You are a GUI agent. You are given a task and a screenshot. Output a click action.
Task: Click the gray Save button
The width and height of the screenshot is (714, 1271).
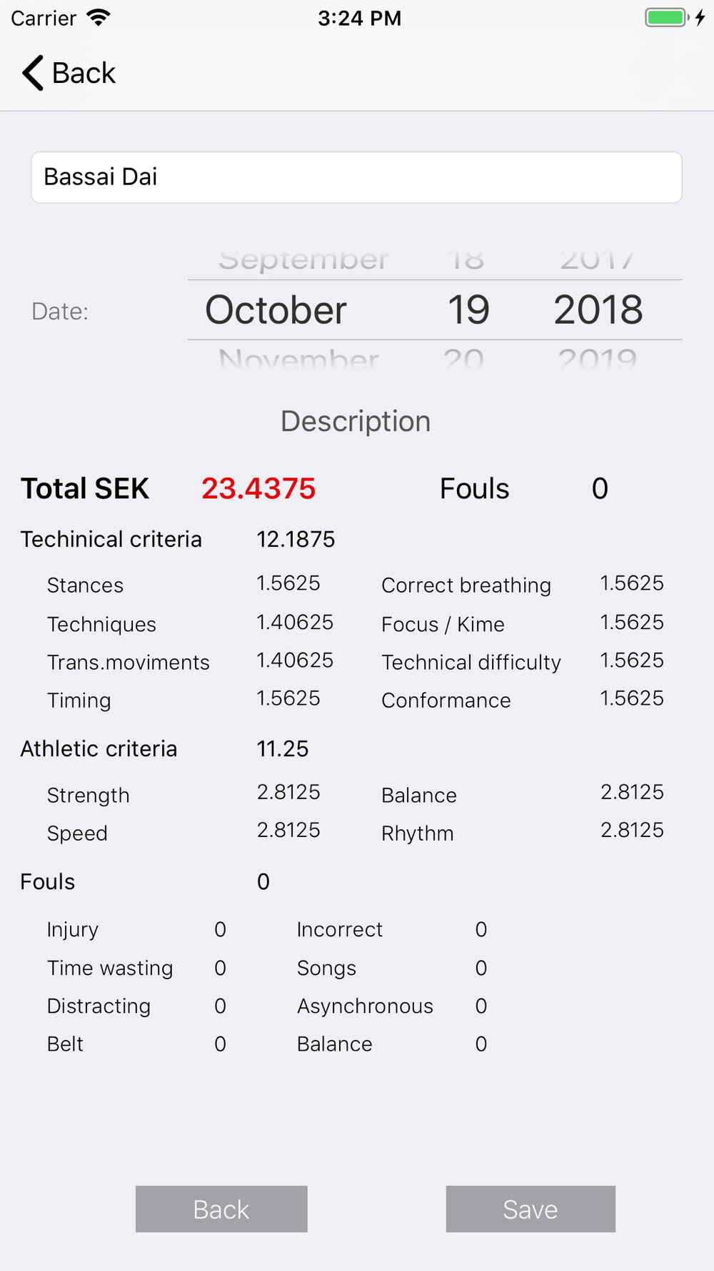(x=531, y=1209)
